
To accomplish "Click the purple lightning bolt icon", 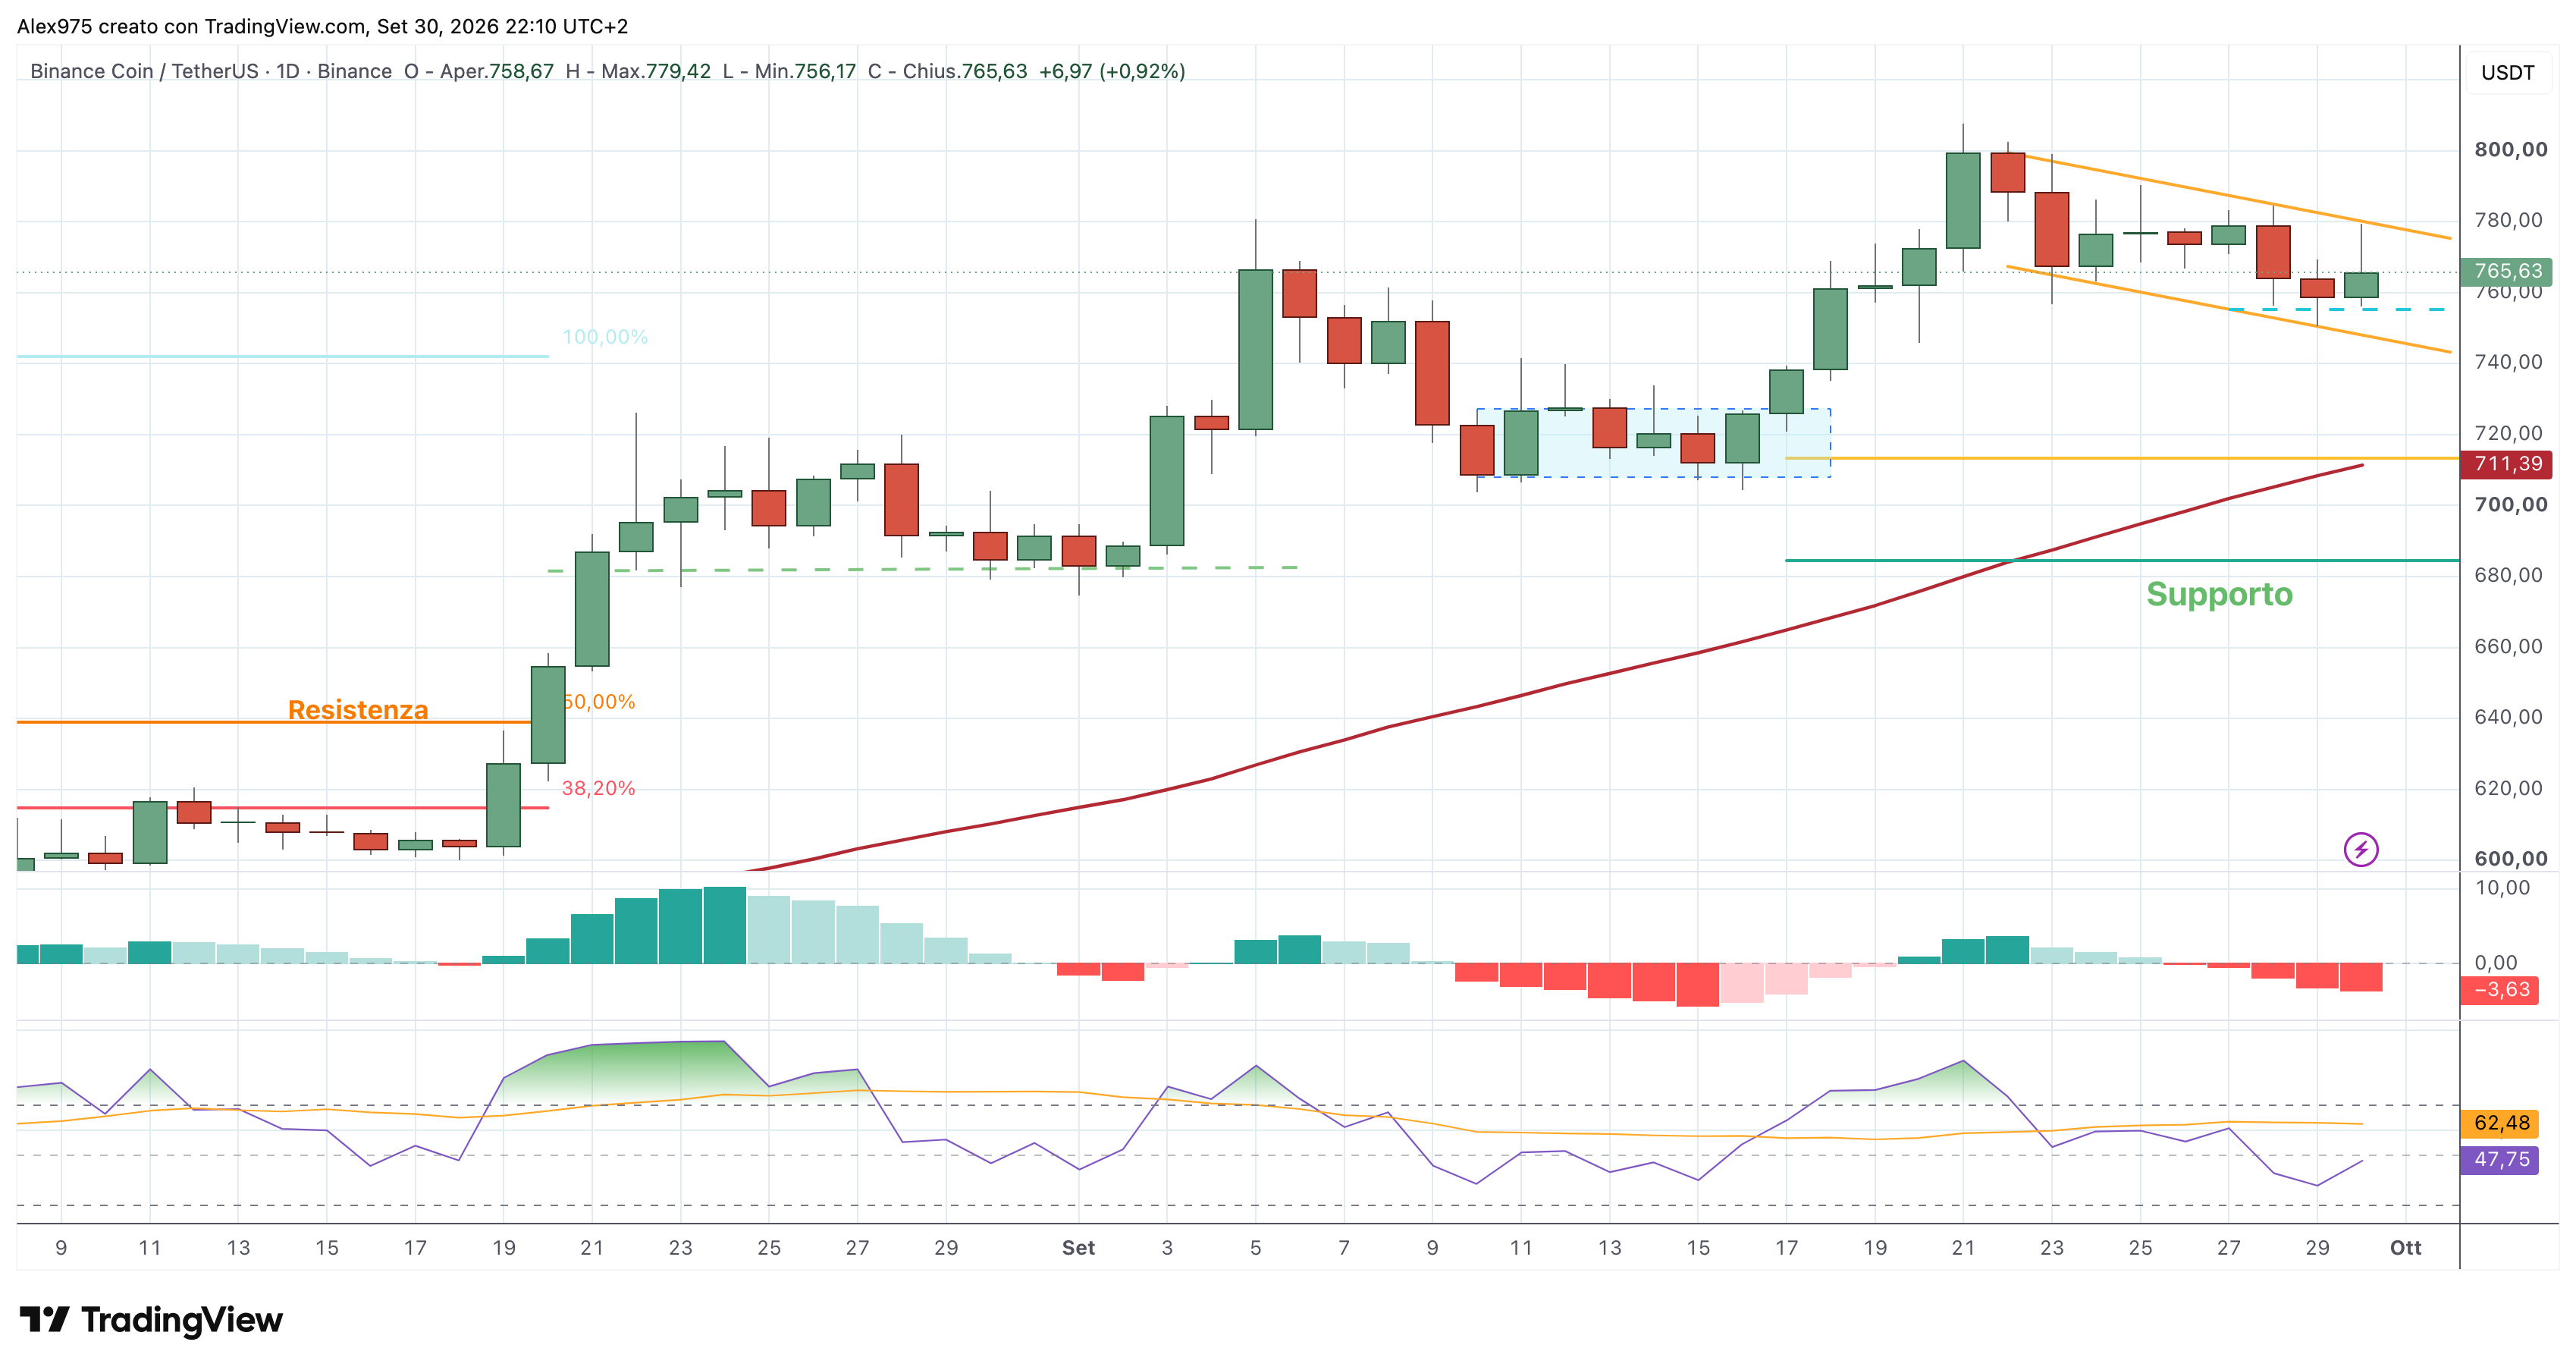I will click(2361, 850).
